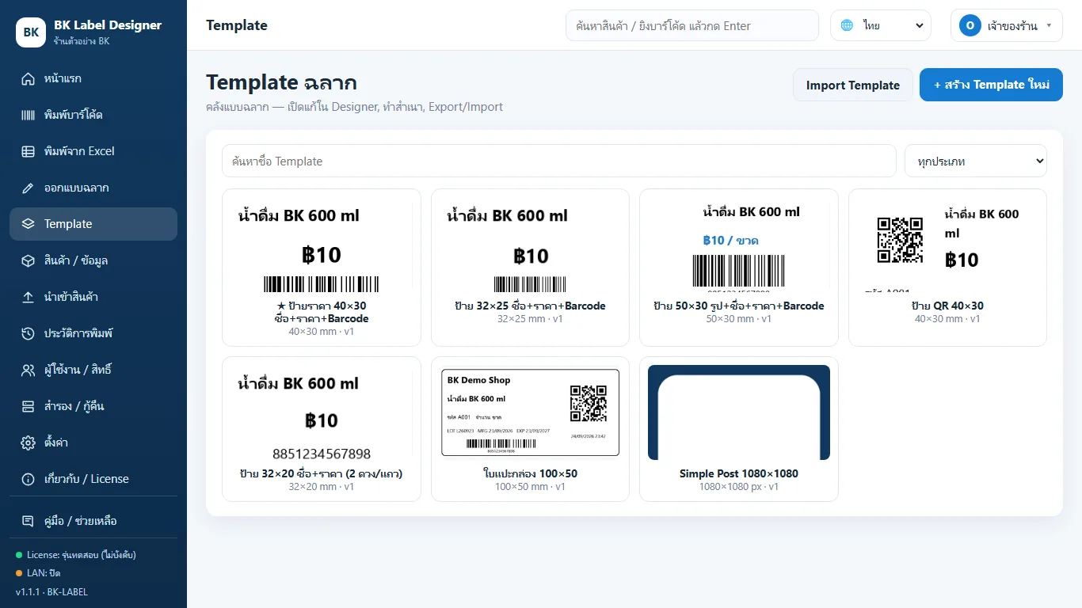The image size is (1082, 608).
Task: Open the ป้ายราคา 40×30 template card
Action: 322,268
